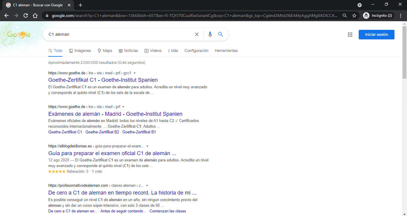This screenshot has height=216, width=407.
Task: Click in the 'C1 aleman' search field
Action: [119, 34]
